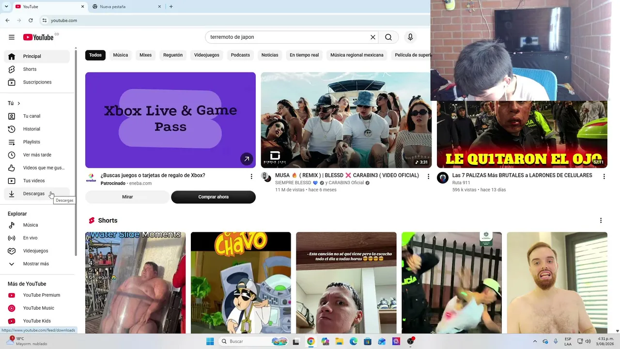Image resolution: width=620 pixels, height=349 pixels.
Task: Click the taskbar Buscar search box
Action: (x=253, y=341)
